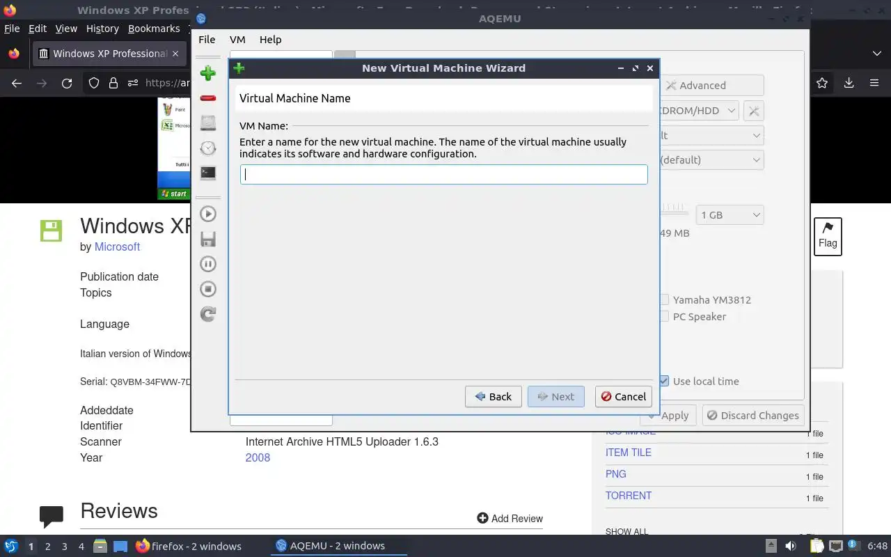Open the Microsoft author link
The width and height of the screenshot is (891, 557).
[117, 246]
